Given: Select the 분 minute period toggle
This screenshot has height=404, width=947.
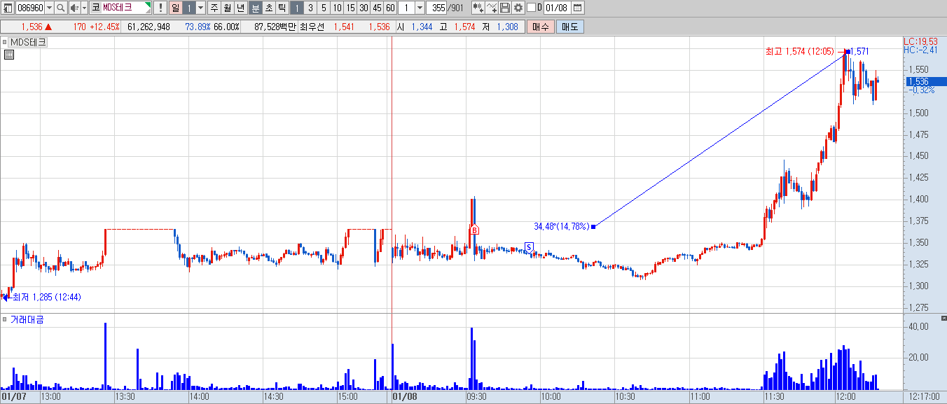Looking at the screenshot, I should point(255,8).
